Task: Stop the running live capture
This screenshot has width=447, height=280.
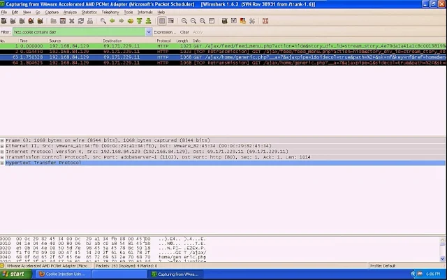Action: coord(31,21)
